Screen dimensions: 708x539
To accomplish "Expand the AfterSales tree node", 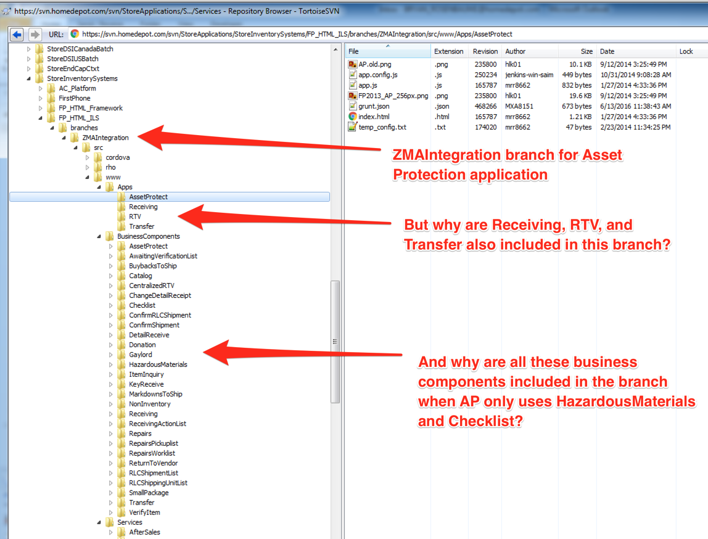I will (x=111, y=532).
